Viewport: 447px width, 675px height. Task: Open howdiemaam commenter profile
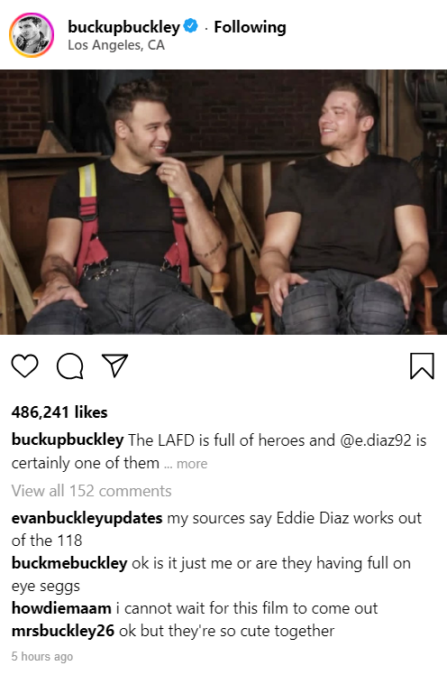click(x=61, y=608)
